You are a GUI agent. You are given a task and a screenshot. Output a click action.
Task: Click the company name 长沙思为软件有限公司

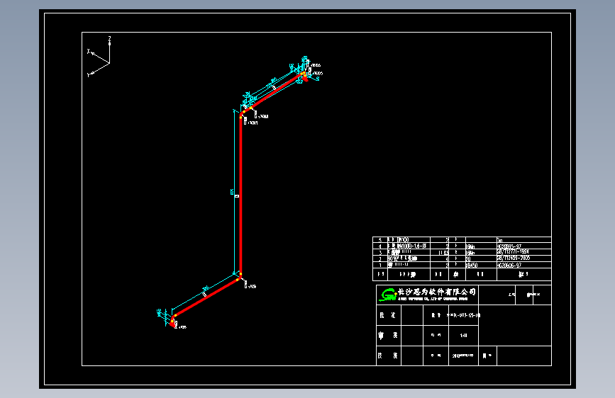click(436, 292)
